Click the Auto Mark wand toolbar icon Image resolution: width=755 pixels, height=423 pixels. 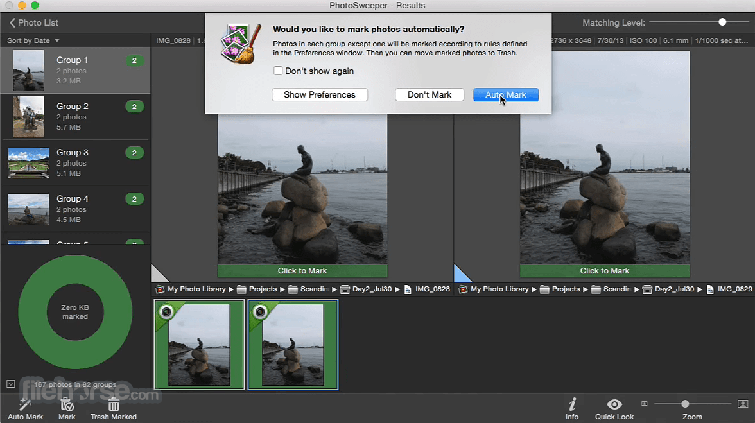pos(25,405)
